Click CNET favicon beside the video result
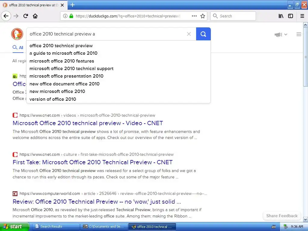 pos(15,115)
